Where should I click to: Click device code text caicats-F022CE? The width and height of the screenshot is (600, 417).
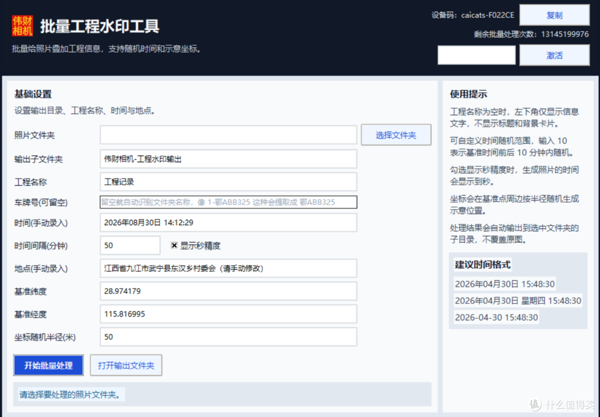[x=488, y=16]
